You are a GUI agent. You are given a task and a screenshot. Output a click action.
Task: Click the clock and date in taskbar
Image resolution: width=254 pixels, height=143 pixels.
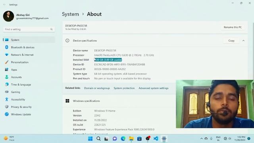(240, 139)
